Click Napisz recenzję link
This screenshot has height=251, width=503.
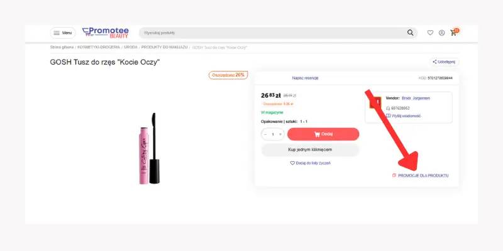306,78
